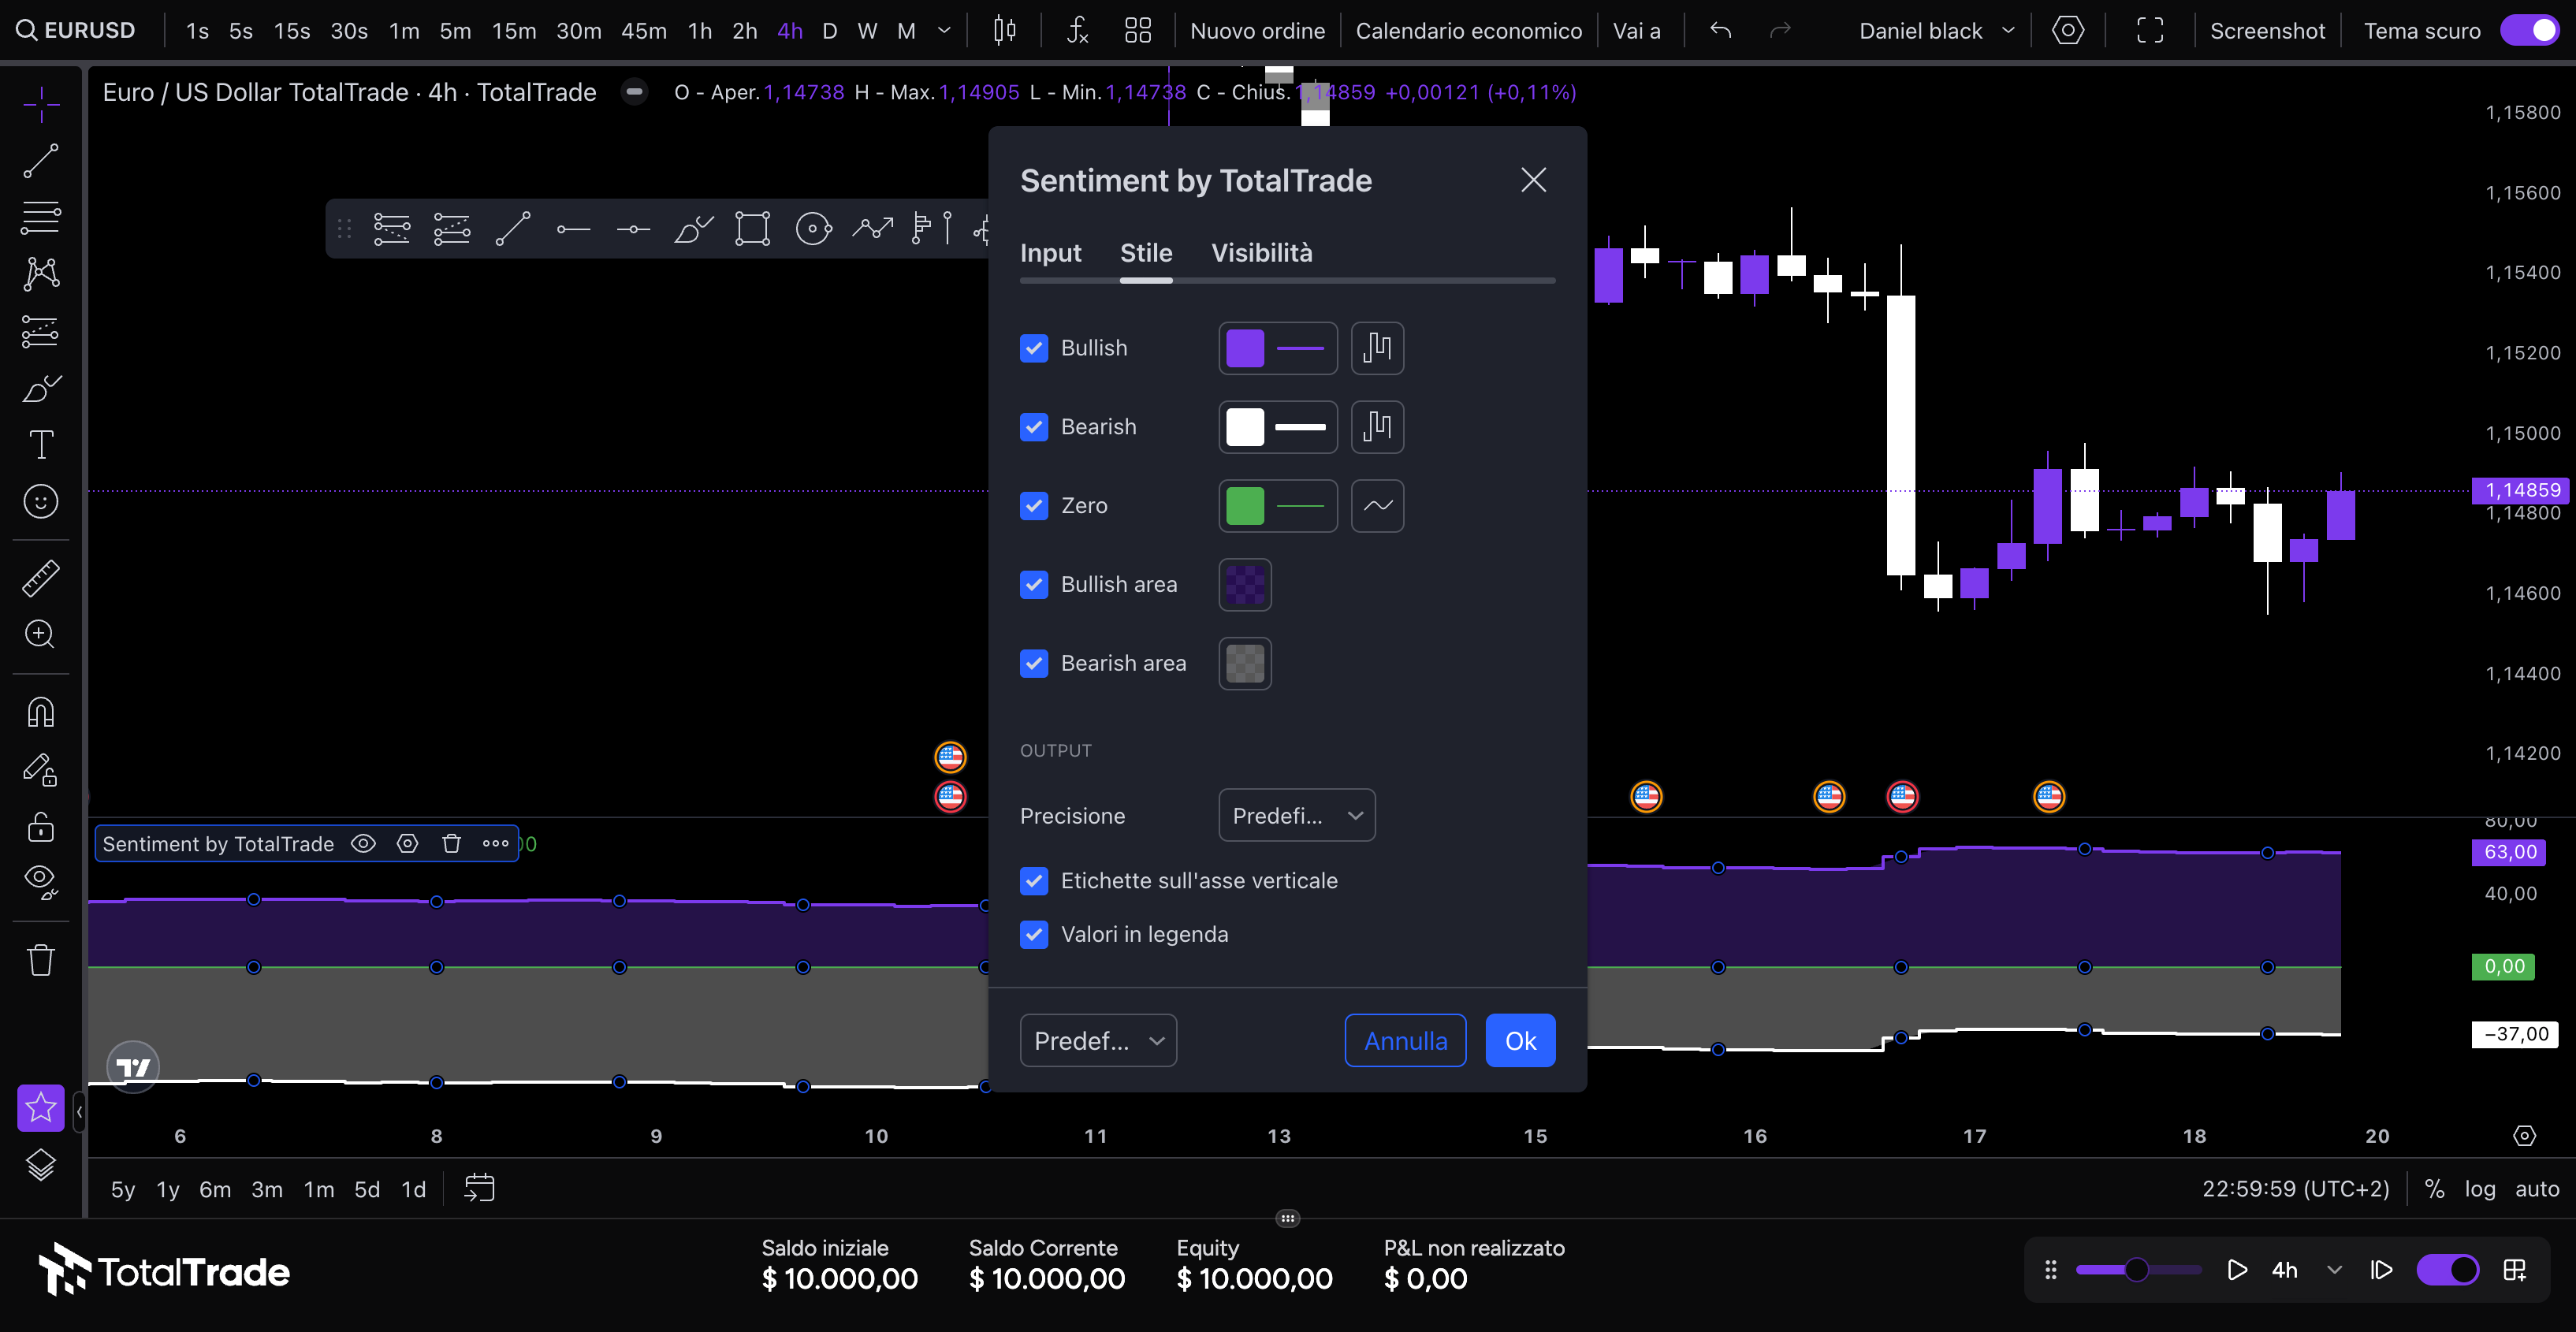This screenshot has height=1332, width=2576.
Task: Click the Vai a button
Action: click(1636, 30)
